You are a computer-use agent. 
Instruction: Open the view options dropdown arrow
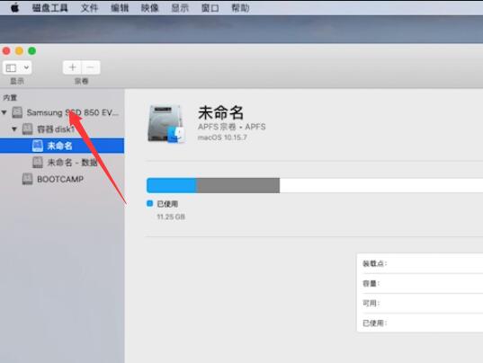click(26, 67)
